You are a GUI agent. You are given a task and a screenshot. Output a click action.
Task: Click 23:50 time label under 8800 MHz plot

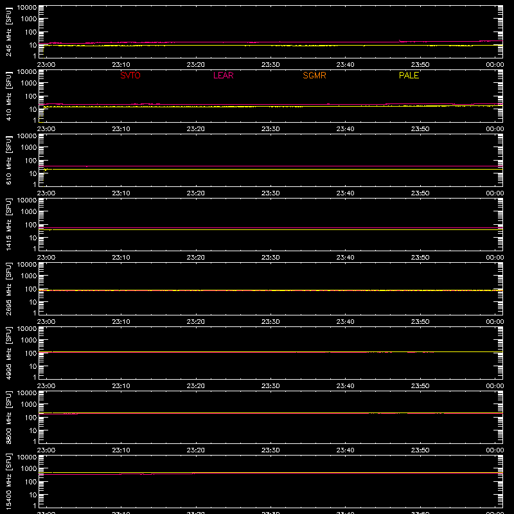point(420,450)
